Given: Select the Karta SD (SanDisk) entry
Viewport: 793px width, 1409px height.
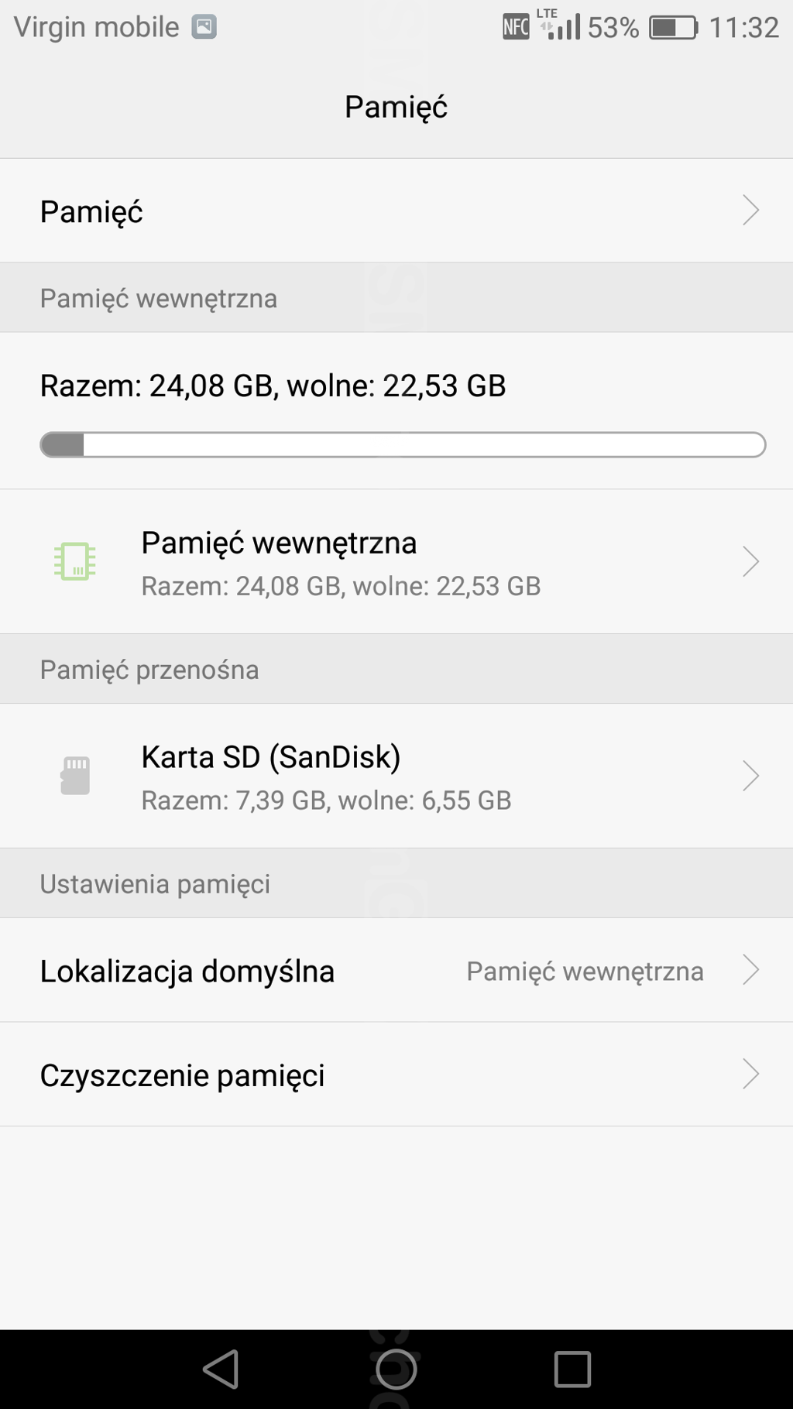Looking at the screenshot, I should 271,757.
